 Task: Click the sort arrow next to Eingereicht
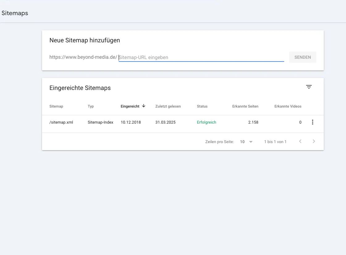143,106
